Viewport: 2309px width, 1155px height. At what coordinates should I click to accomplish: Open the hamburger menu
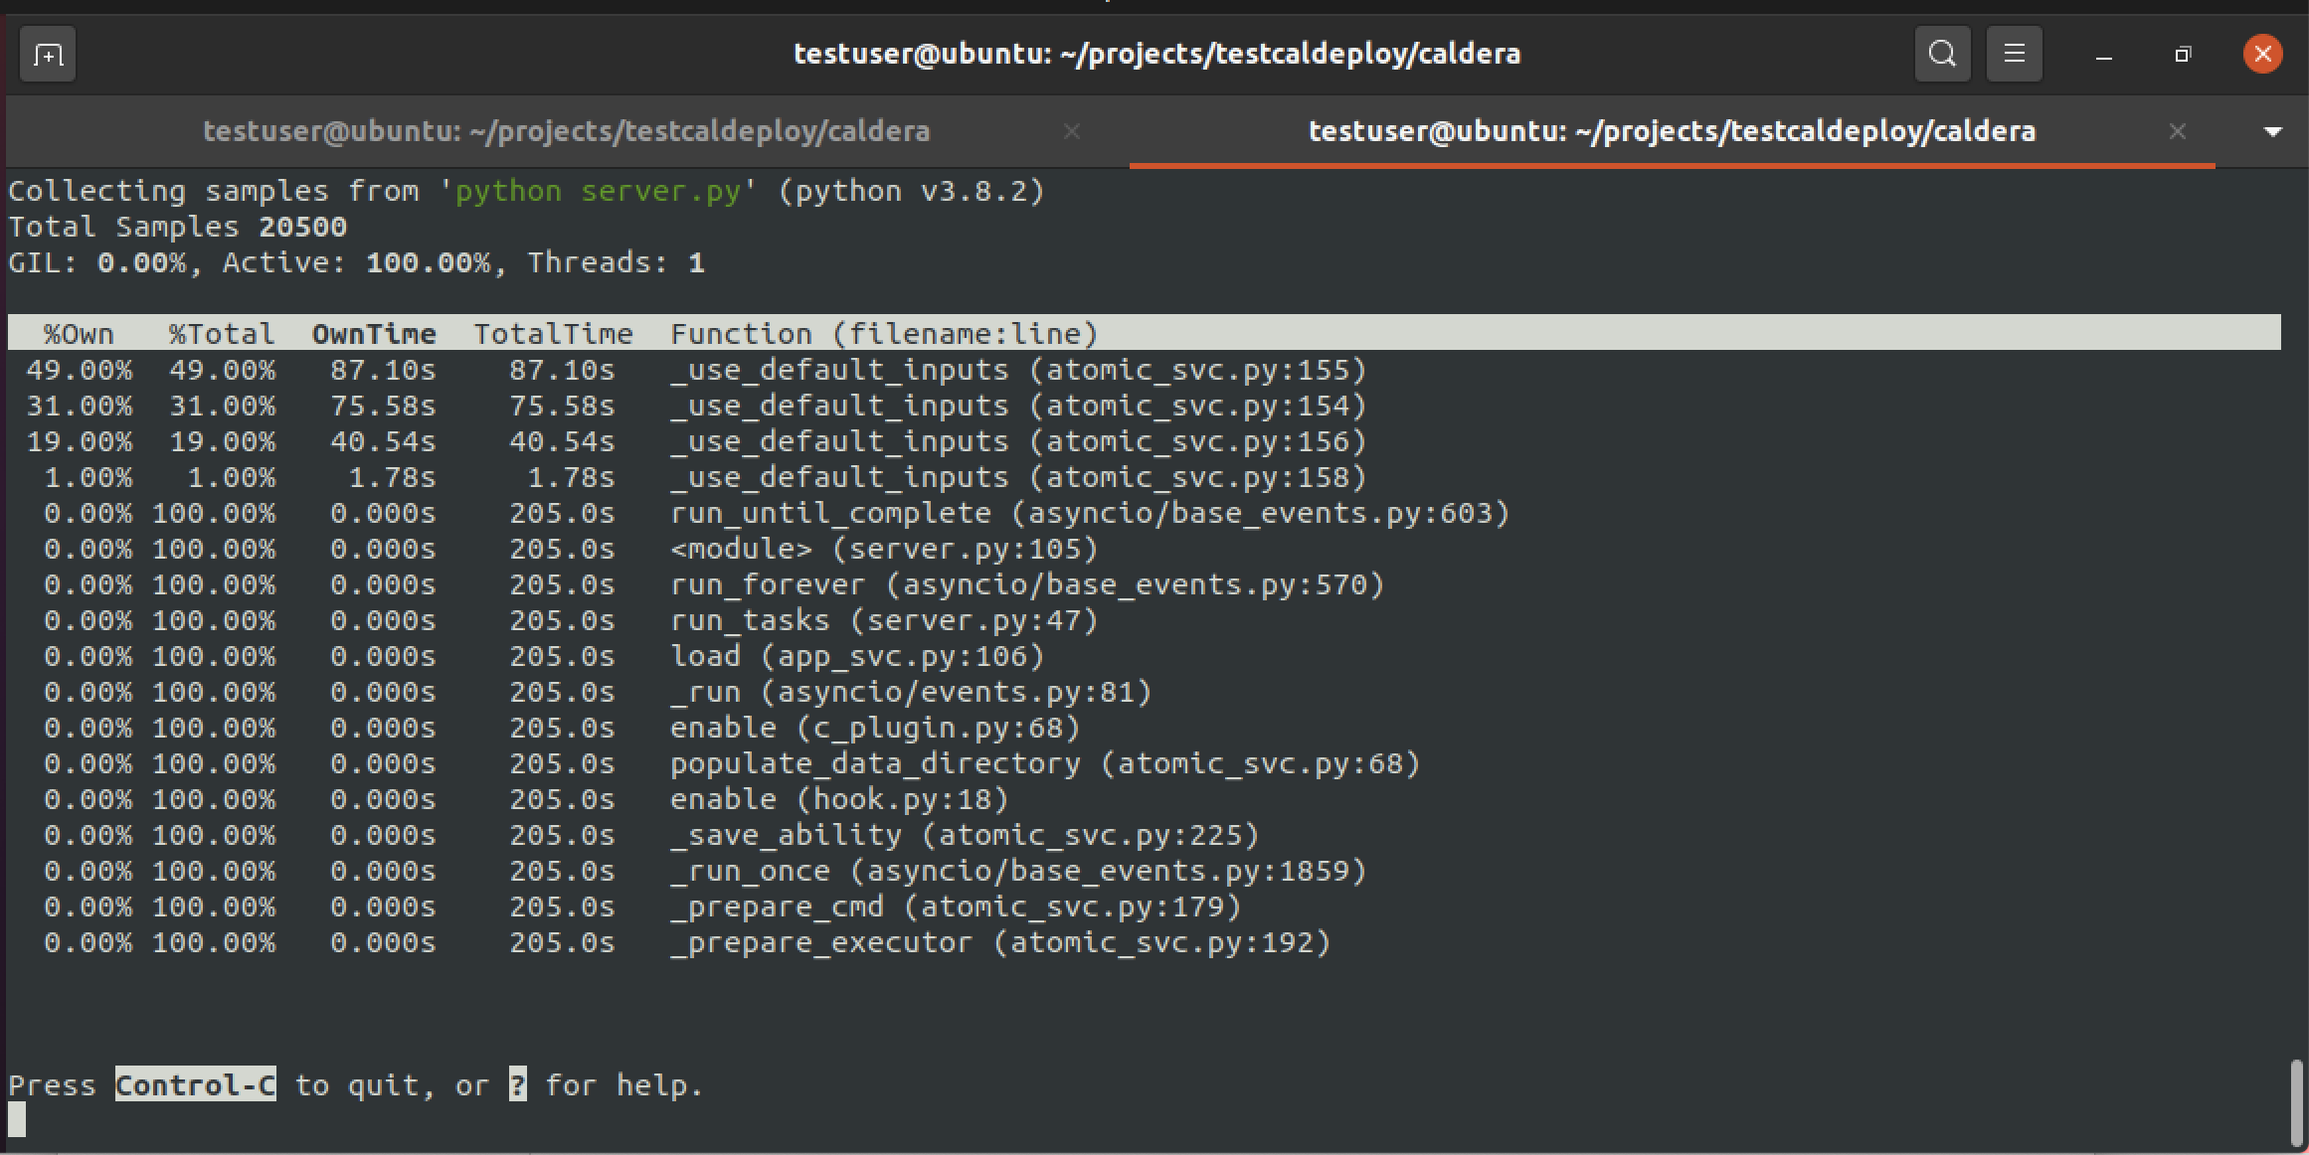(x=2014, y=54)
